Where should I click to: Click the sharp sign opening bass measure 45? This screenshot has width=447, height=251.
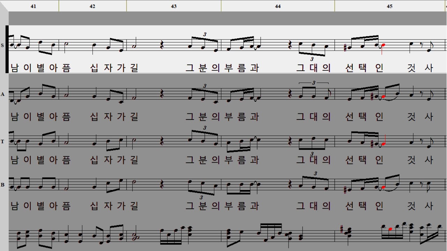pos(345,190)
